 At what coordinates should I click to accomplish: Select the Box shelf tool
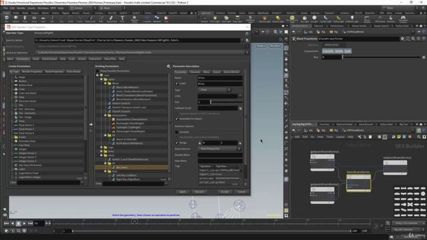click(x=7, y=19)
